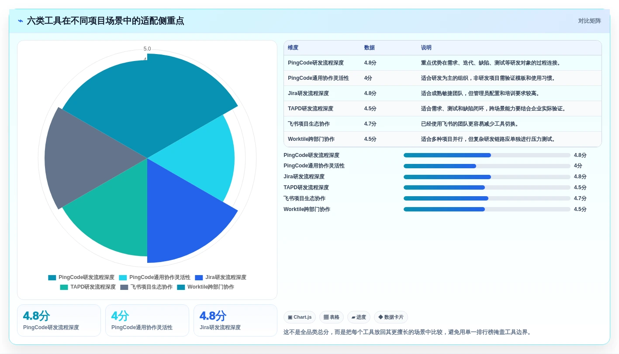Click TAPD研发流程深度 progress bar
The image size is (619, 354).
(487, 187)
